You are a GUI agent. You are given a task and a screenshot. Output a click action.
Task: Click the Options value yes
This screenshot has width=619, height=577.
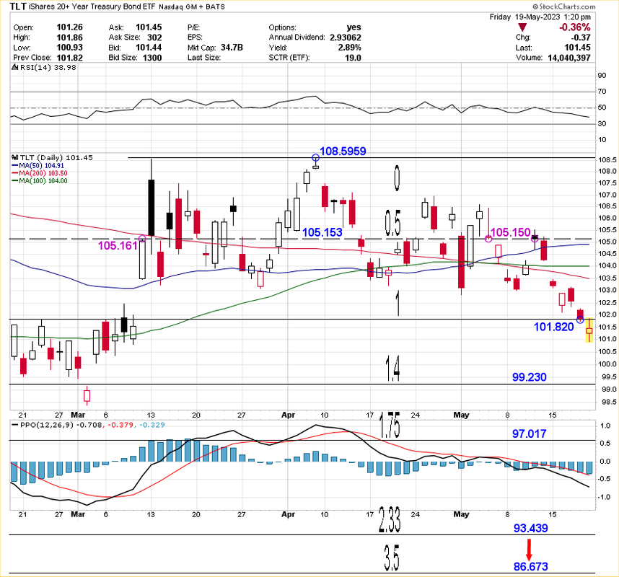pos(354,27)
